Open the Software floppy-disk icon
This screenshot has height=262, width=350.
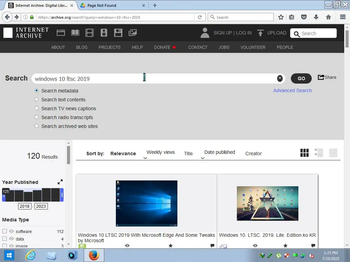click(118, 33)
